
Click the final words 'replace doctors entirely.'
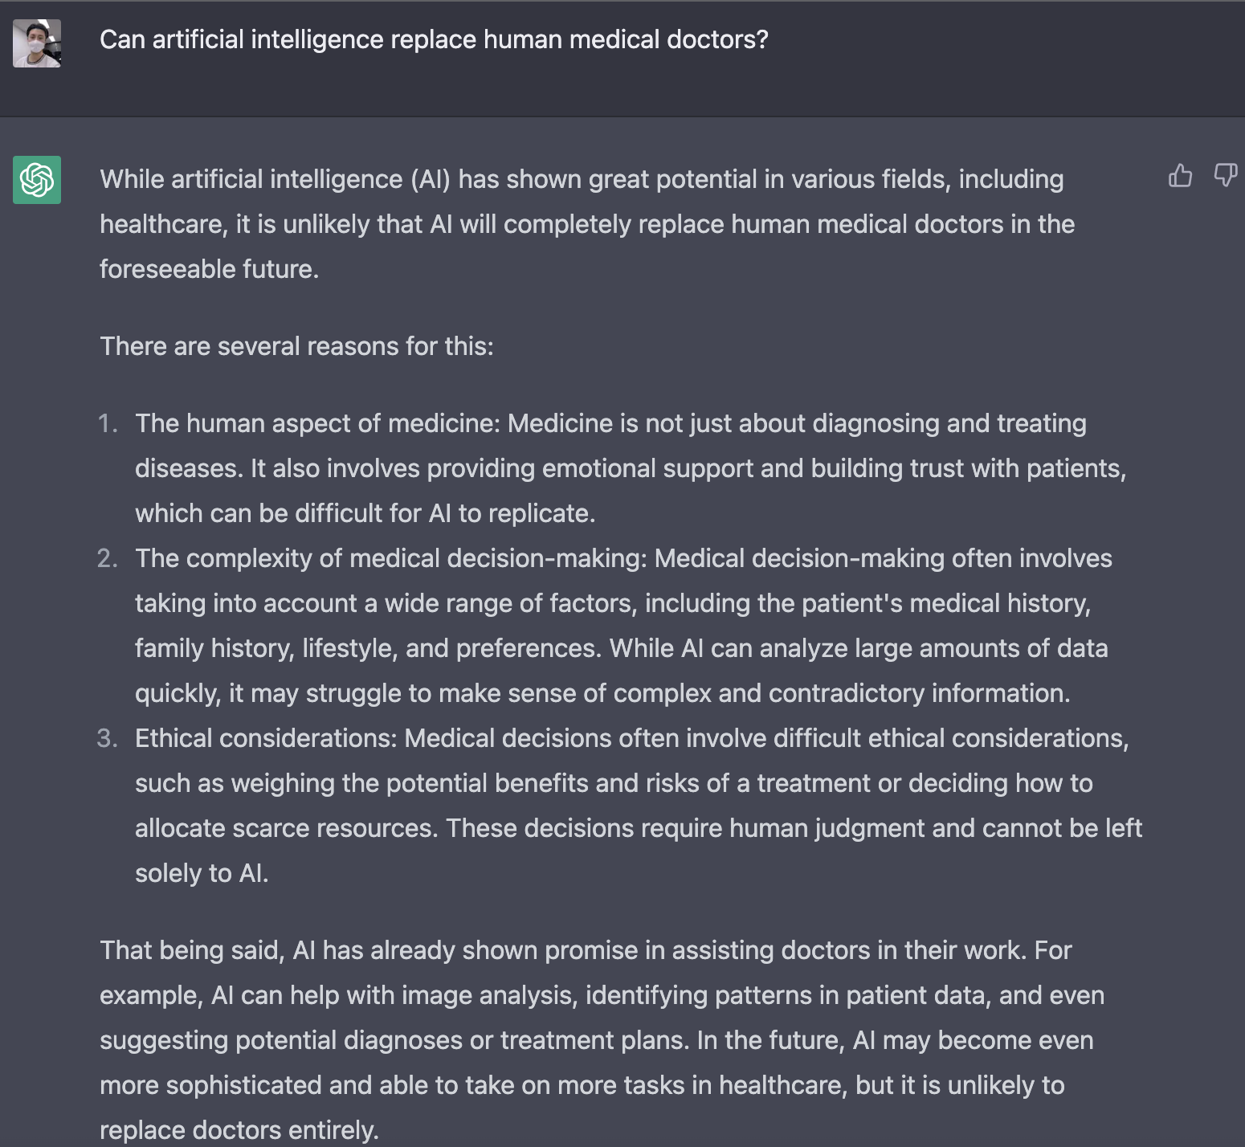(239, 1130)
